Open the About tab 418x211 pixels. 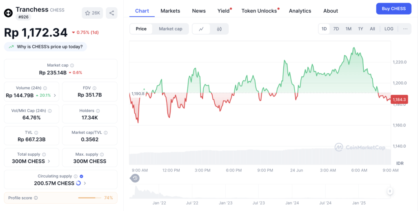point(331,11)
